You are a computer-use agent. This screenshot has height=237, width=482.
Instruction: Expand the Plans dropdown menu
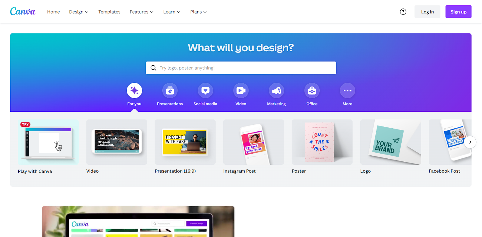(199, 12)
